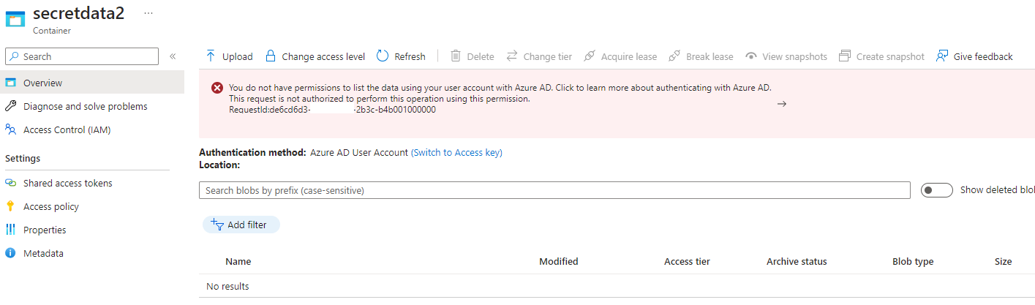1035x305 pixels.
Task: Click the Add filter button
Action: pos(241,225)
